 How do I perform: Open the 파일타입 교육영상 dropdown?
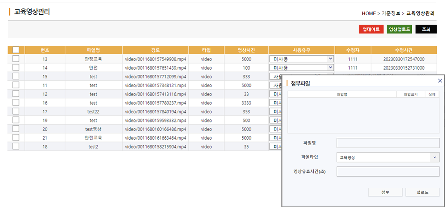click(x=388, y=157)
